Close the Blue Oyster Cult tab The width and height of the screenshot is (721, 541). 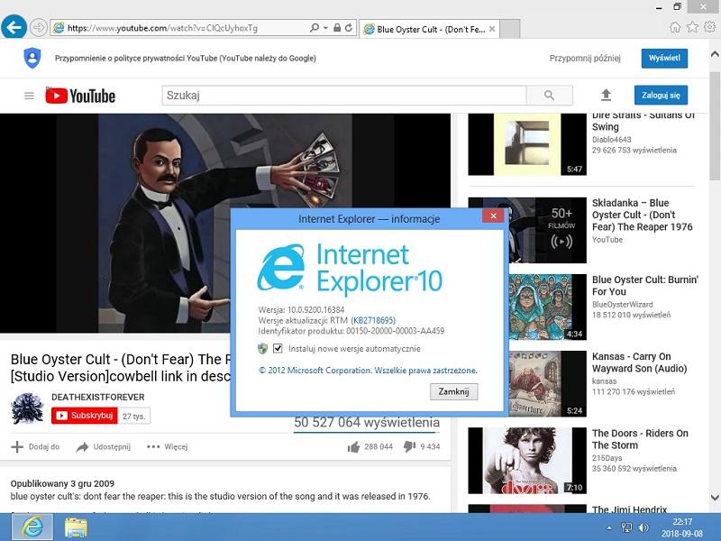[492, 29]
